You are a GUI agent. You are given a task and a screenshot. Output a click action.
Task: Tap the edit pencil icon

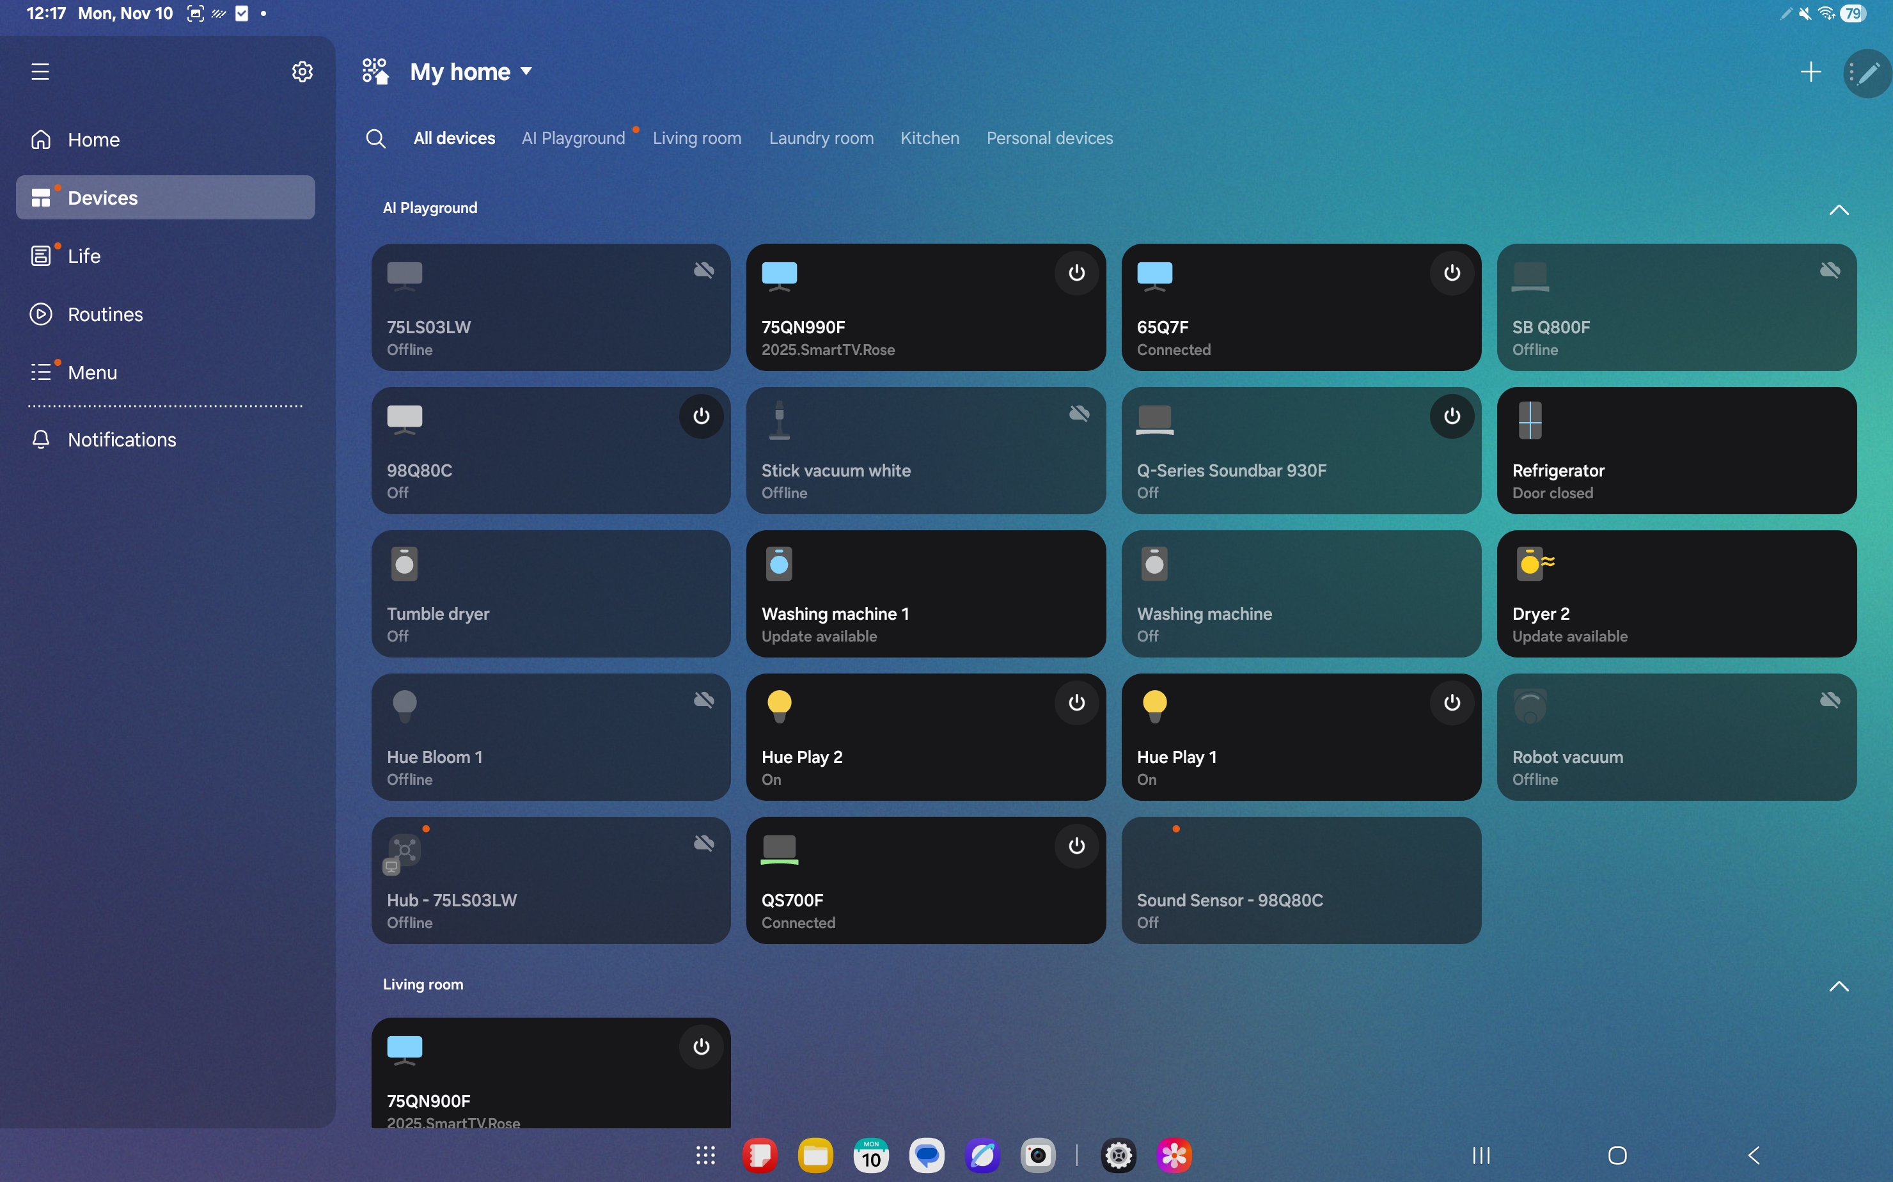[x=1869, y=73]
